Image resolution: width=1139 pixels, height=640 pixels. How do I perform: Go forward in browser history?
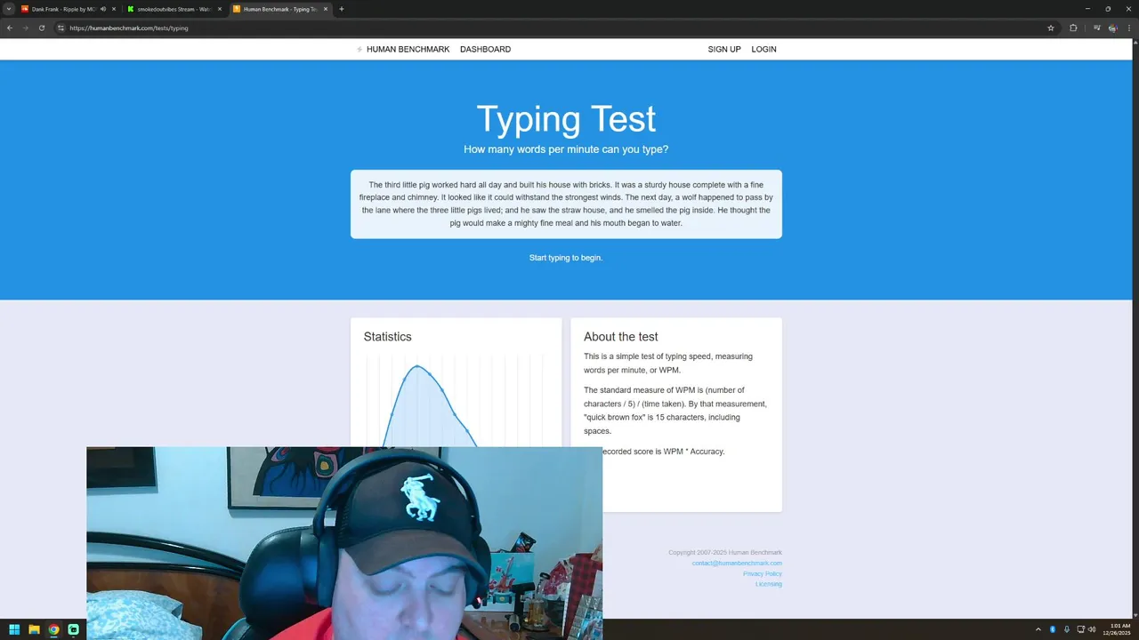26,28
